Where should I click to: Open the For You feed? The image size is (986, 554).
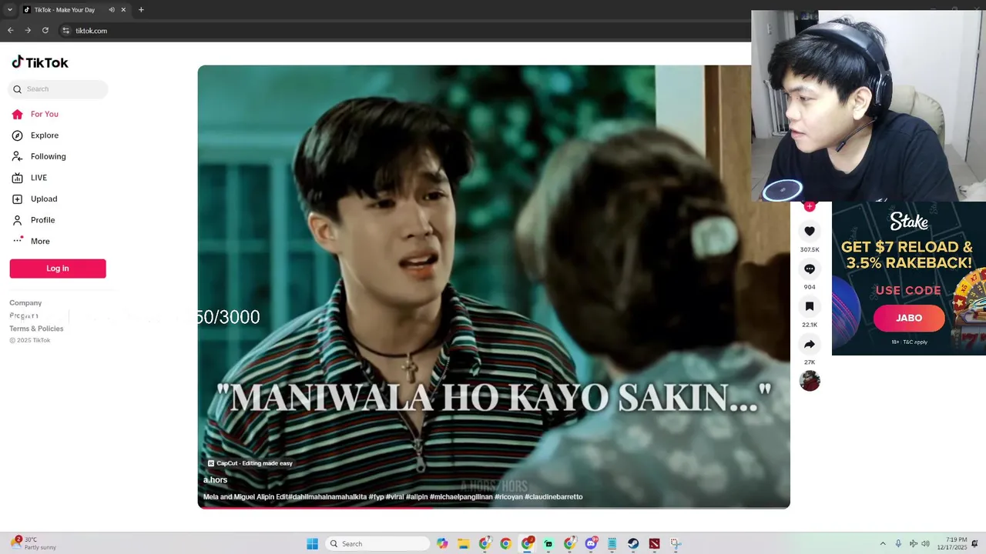click(35, 114)
